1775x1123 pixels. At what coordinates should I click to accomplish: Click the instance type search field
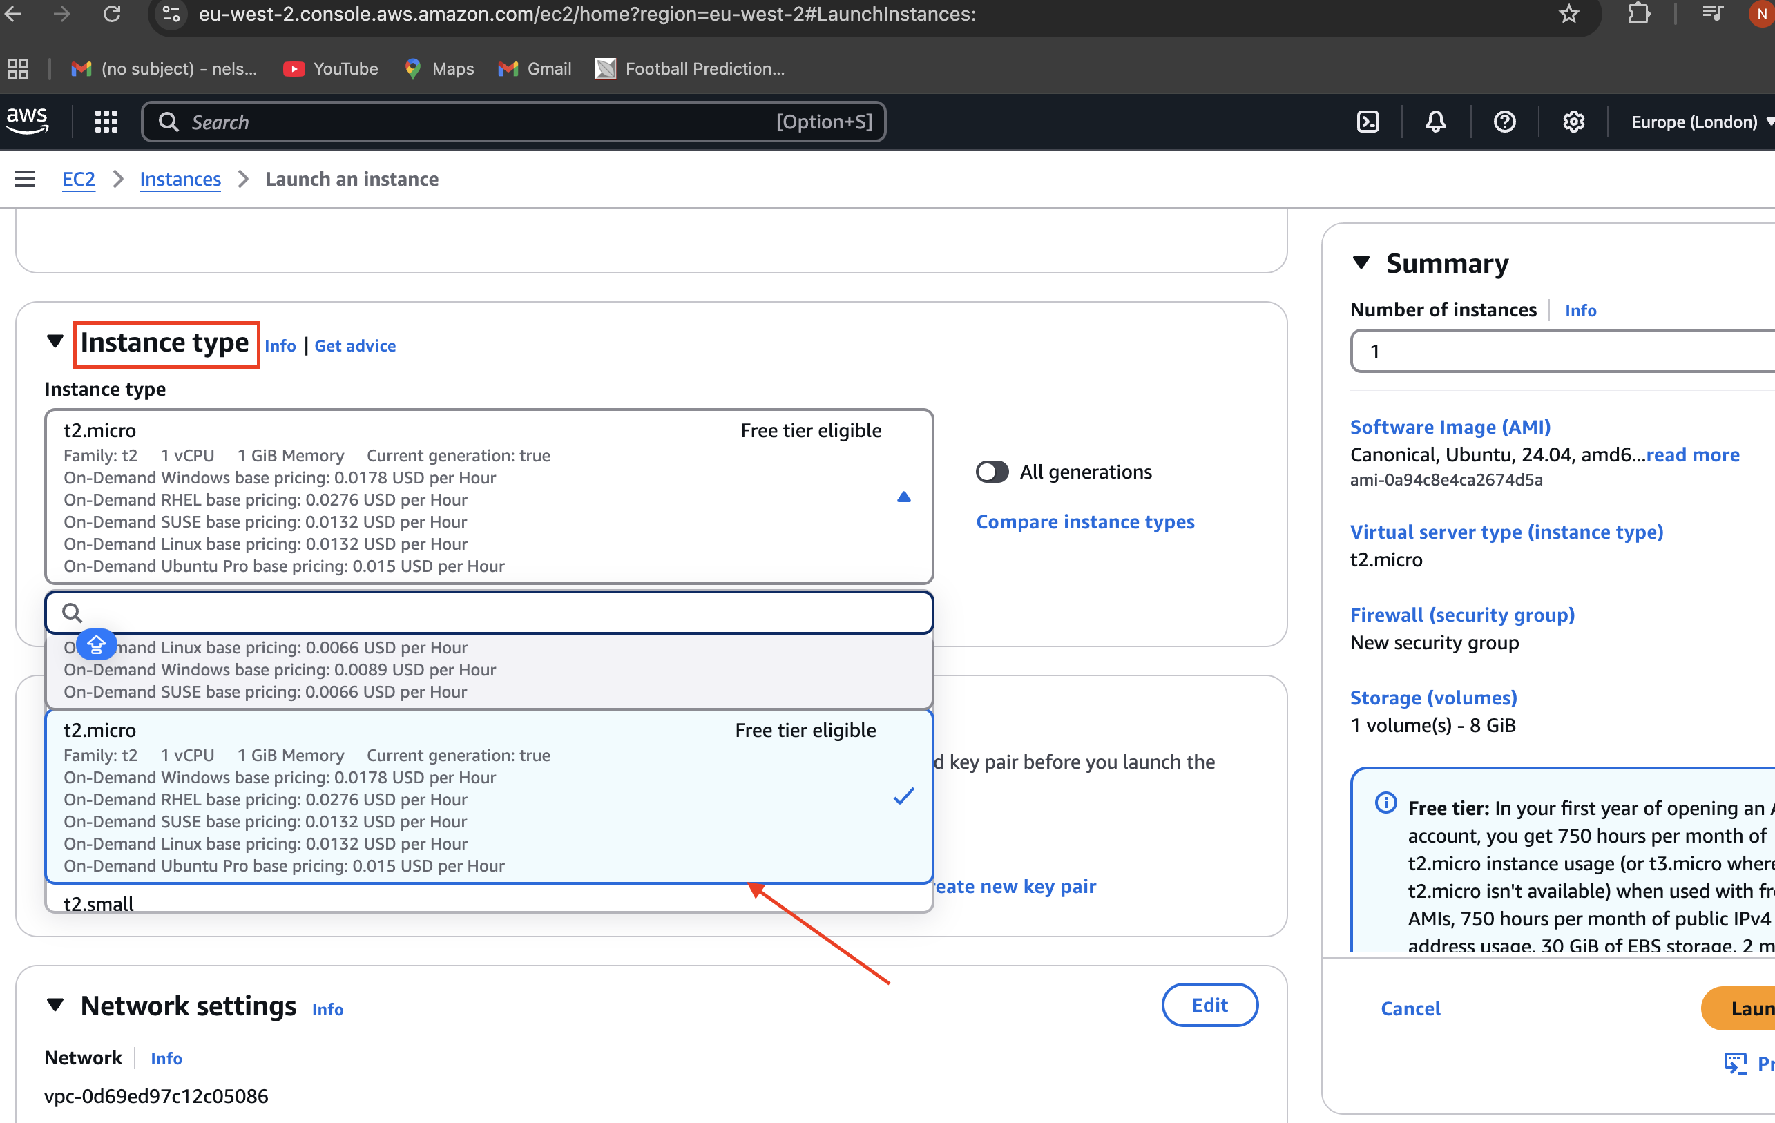[489, 612]
